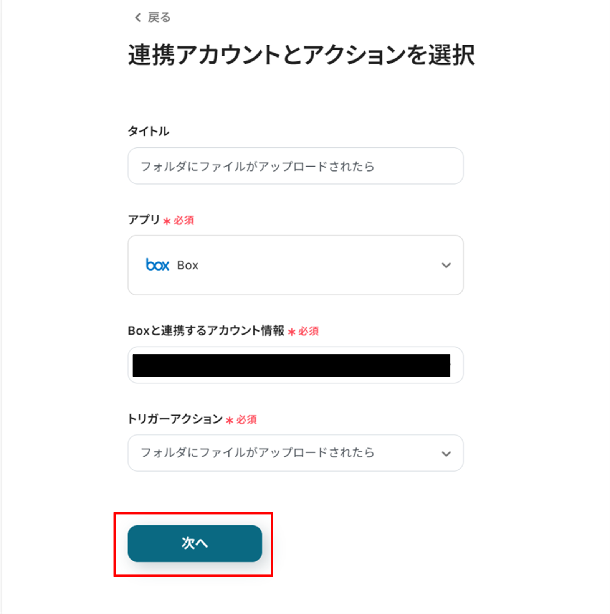Image resolution: width=610 pixels, height=614 pixels.
Task: Click the back chevron arrow icon
Action: coord(138,18)
